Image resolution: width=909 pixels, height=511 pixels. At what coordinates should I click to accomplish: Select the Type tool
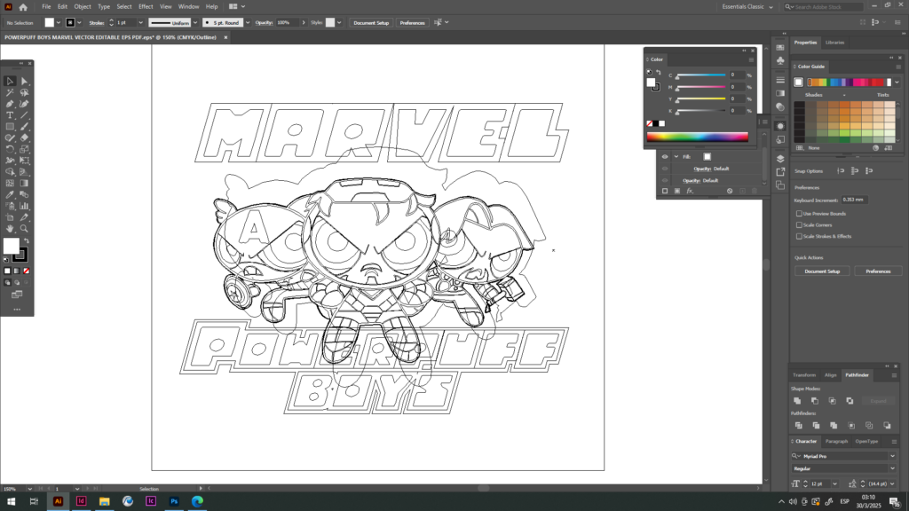point(10,115)
